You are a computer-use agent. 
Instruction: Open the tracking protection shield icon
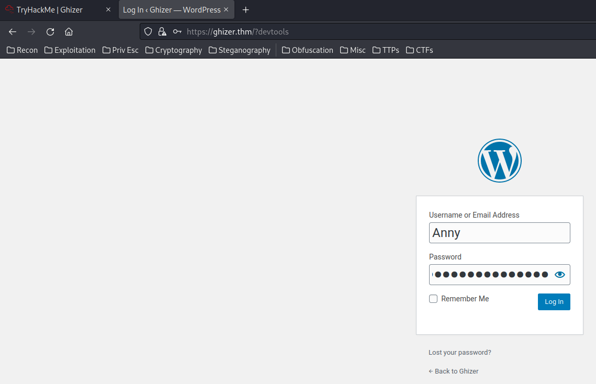148,31
